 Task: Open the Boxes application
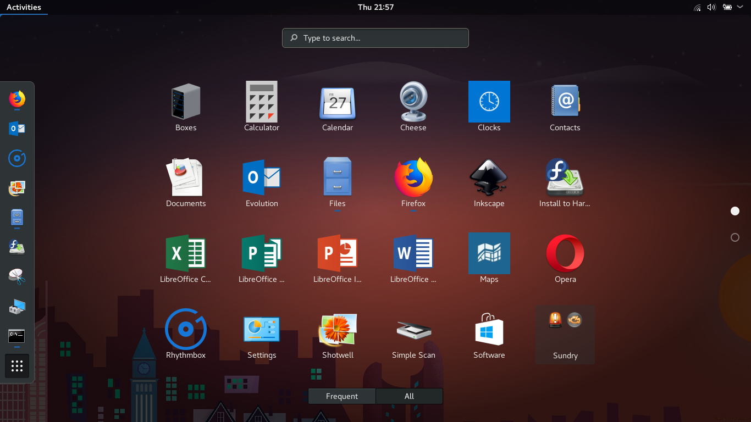[x=186, y=103]
